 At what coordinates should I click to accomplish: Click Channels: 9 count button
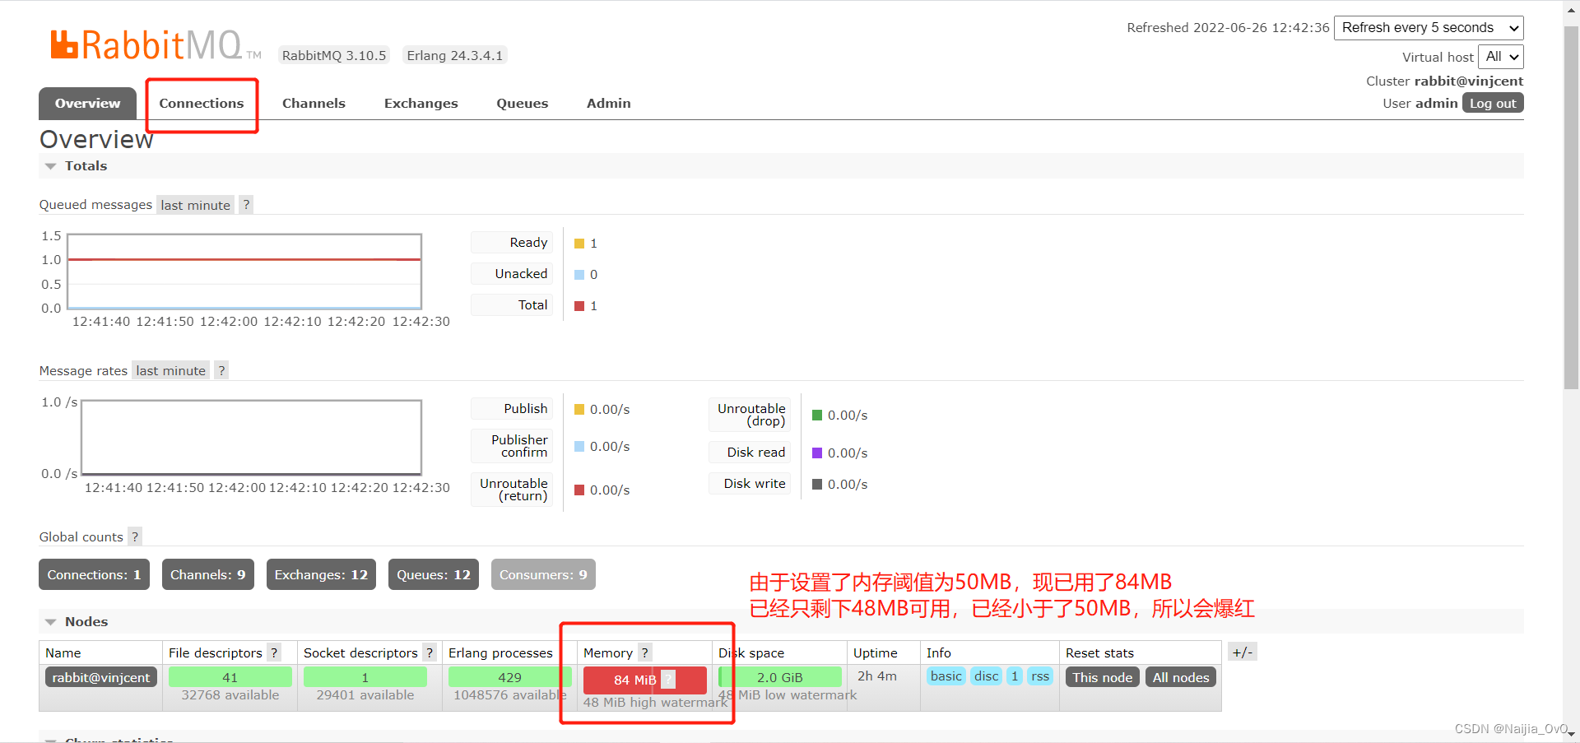pos(208,575)
